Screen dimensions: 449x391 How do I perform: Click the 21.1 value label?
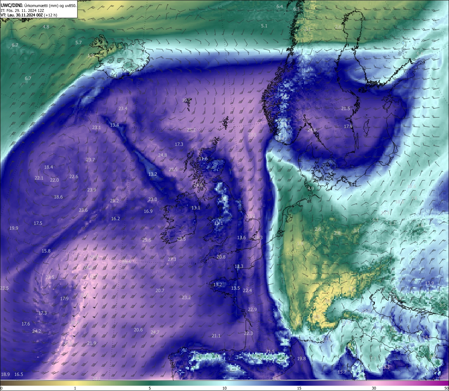click(216, 336)
